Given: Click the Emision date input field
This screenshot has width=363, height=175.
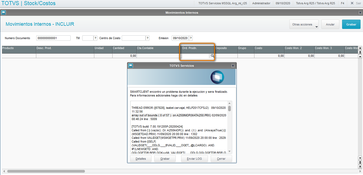Looking at the screenshot, I should (180, 38).
